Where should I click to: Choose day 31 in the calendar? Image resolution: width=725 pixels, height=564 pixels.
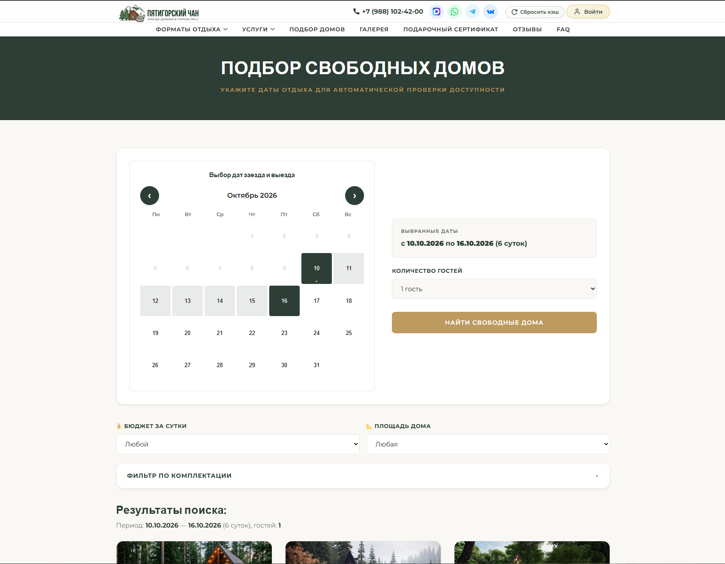316,365
